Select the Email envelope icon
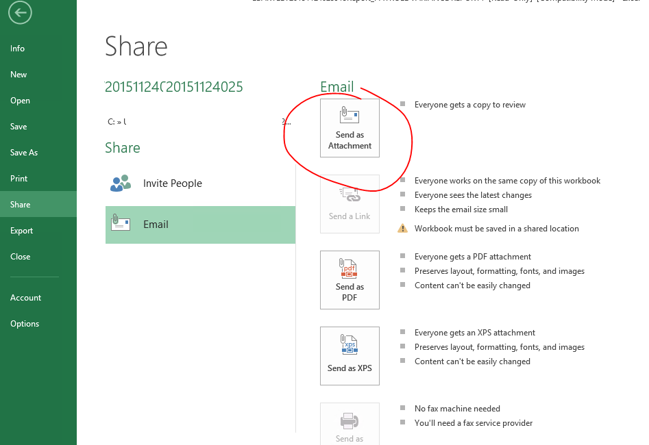The height and width of the screenshot is (445, 649). [119, 224]
